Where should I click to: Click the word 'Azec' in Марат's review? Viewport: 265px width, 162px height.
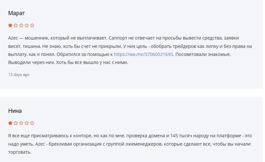tap(13, 38)
